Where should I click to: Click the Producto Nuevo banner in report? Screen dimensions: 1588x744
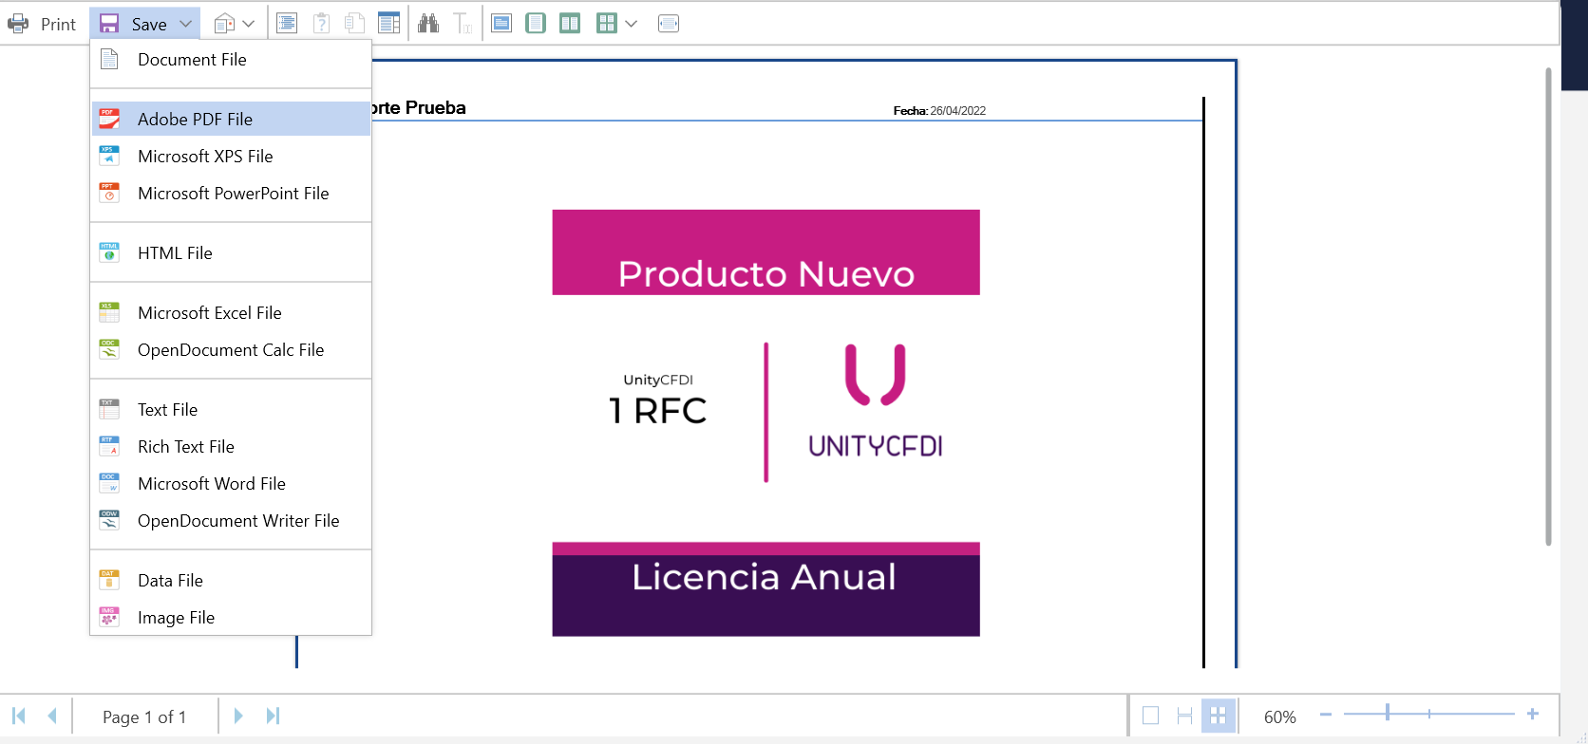[x=766, y=252]
